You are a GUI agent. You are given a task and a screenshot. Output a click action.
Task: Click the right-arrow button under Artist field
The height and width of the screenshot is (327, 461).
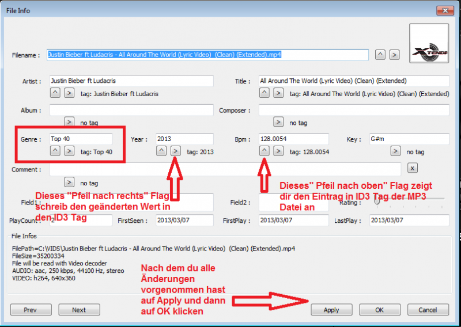(69, 93)
